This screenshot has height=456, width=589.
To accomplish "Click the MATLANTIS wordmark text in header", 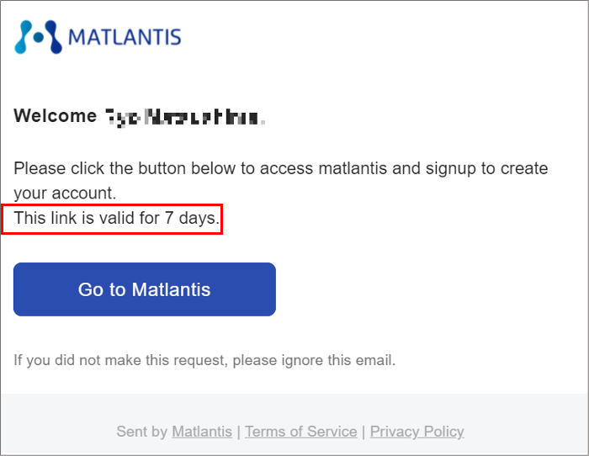I will [124, 38].
